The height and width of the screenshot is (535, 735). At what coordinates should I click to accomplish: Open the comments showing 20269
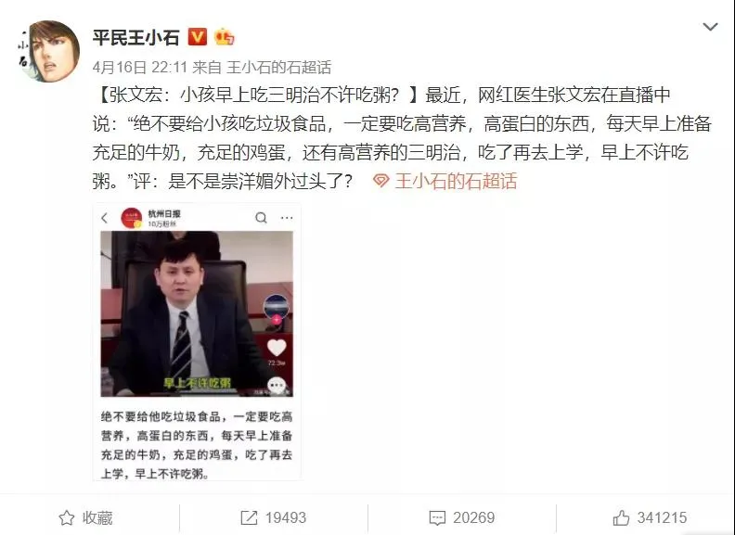pyautogui.click(x=462, y=517)
